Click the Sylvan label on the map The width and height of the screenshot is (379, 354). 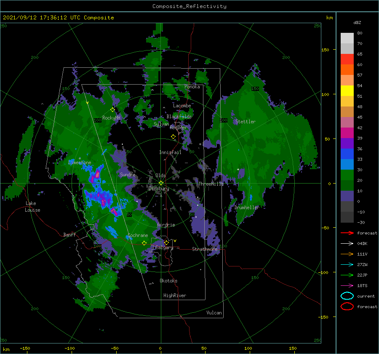pyautogui.click(x=161, y=124)
